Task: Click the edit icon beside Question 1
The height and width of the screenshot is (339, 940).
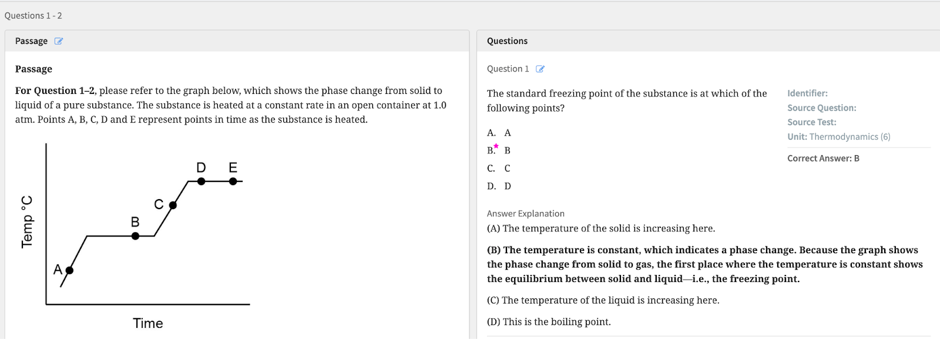Action: [540, 69]
